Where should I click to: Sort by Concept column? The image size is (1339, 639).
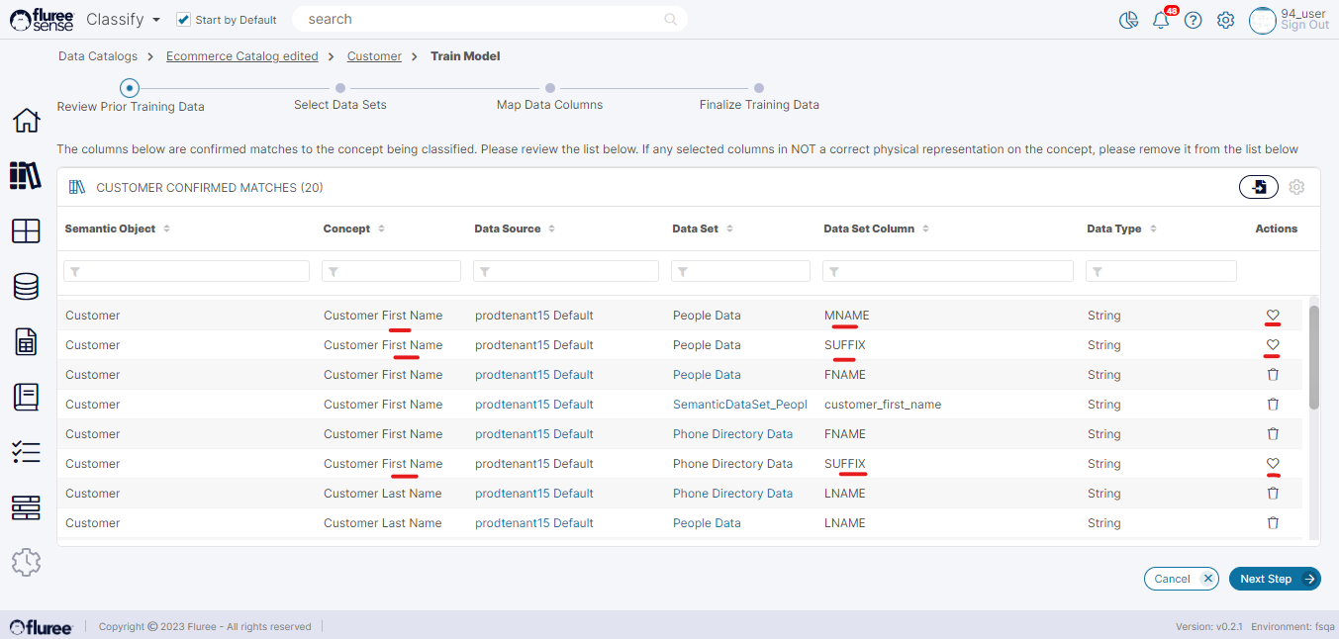(x=381, y=228)
